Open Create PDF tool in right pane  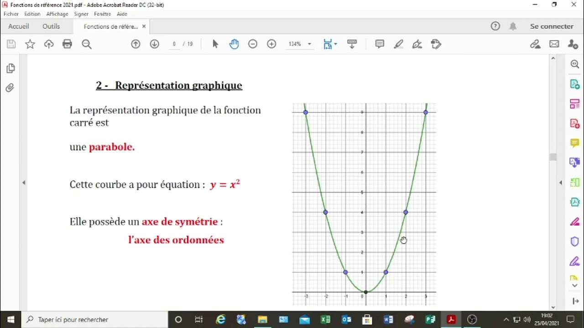click(575, 123)
